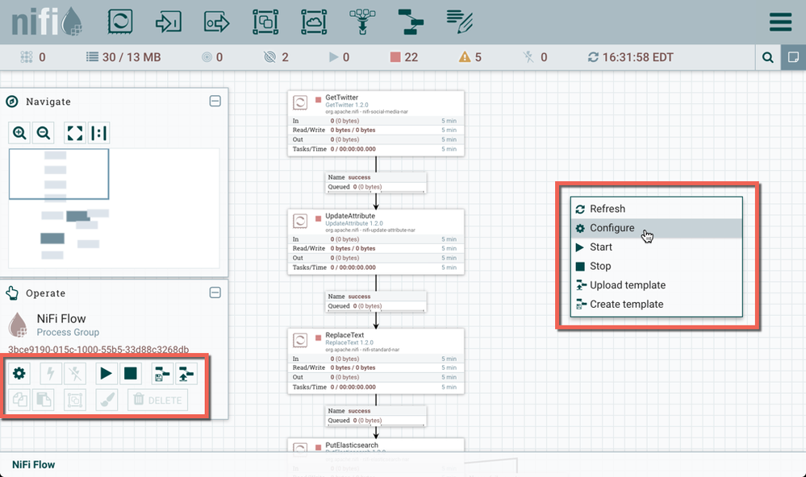The width and height of the screenshot is (806, 477).
Task: Select the UpdateAttribute processor
Action: [x=376, y=242]
